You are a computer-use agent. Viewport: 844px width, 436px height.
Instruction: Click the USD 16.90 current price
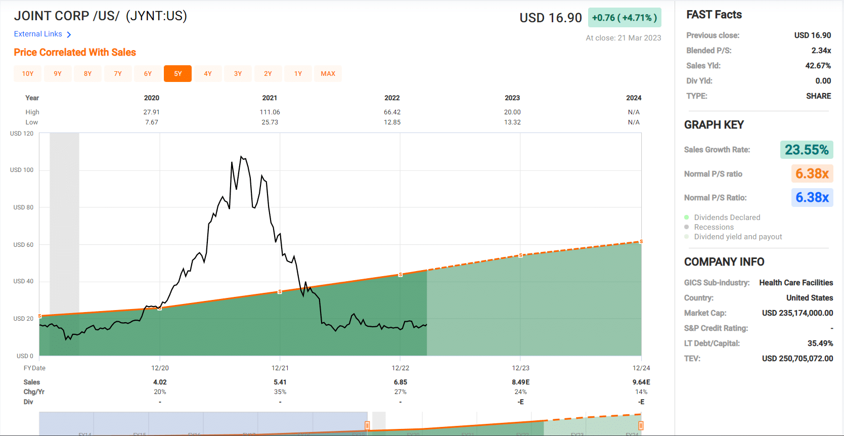(551, 18)
